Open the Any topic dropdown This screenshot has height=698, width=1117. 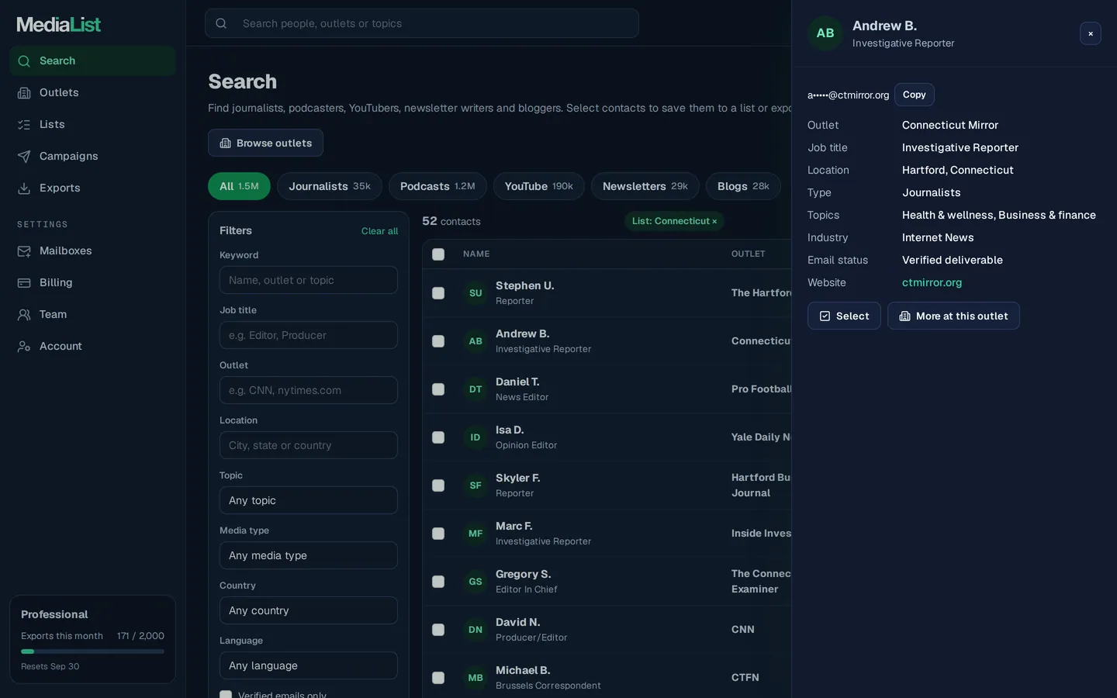tap(309, 500)
